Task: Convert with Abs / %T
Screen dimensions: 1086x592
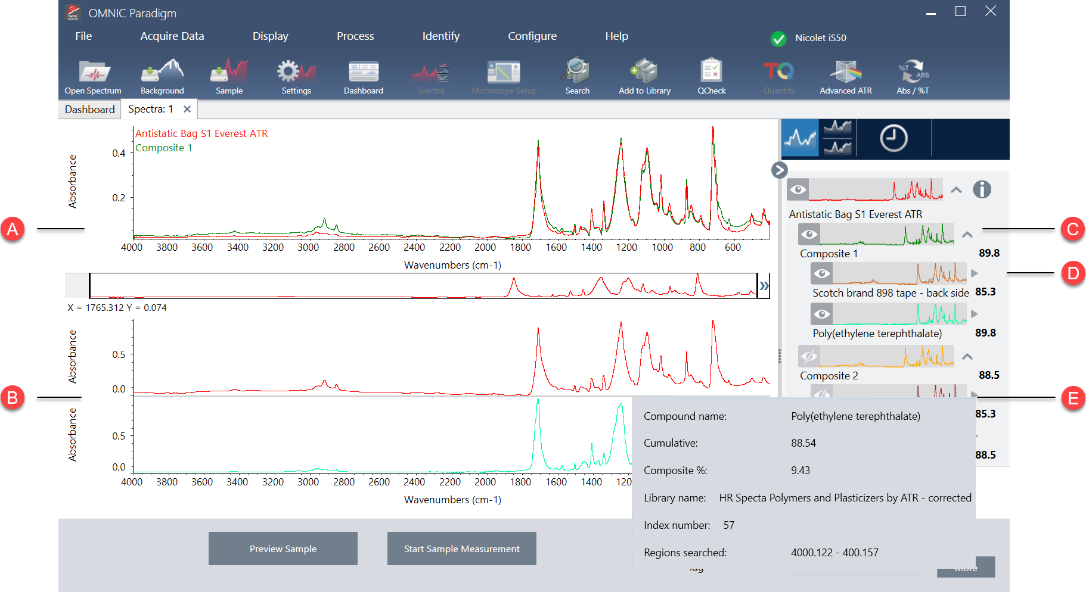Action: pyautogui.click(x=913, y=77)
